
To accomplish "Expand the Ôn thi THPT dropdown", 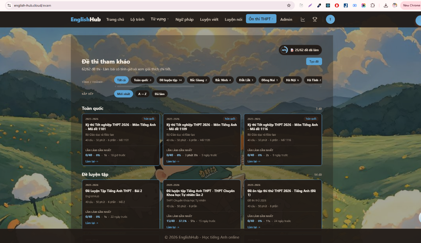I will click(x=261, y=19).
